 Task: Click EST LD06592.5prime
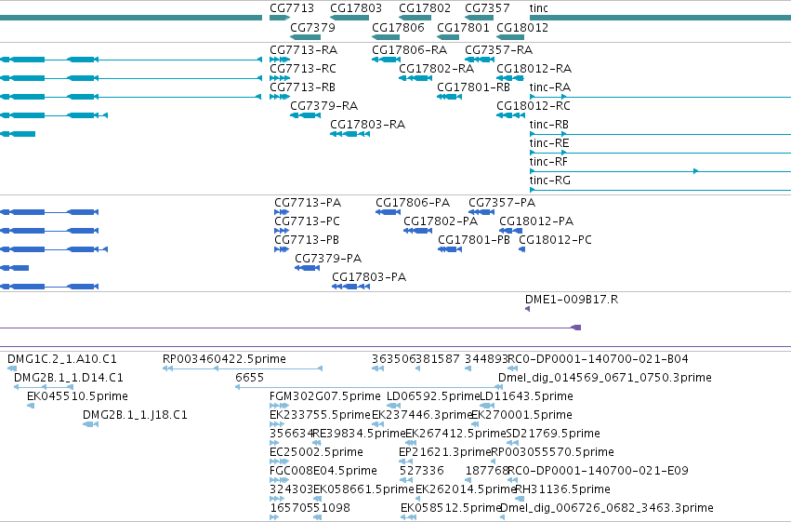pos(433,396)
